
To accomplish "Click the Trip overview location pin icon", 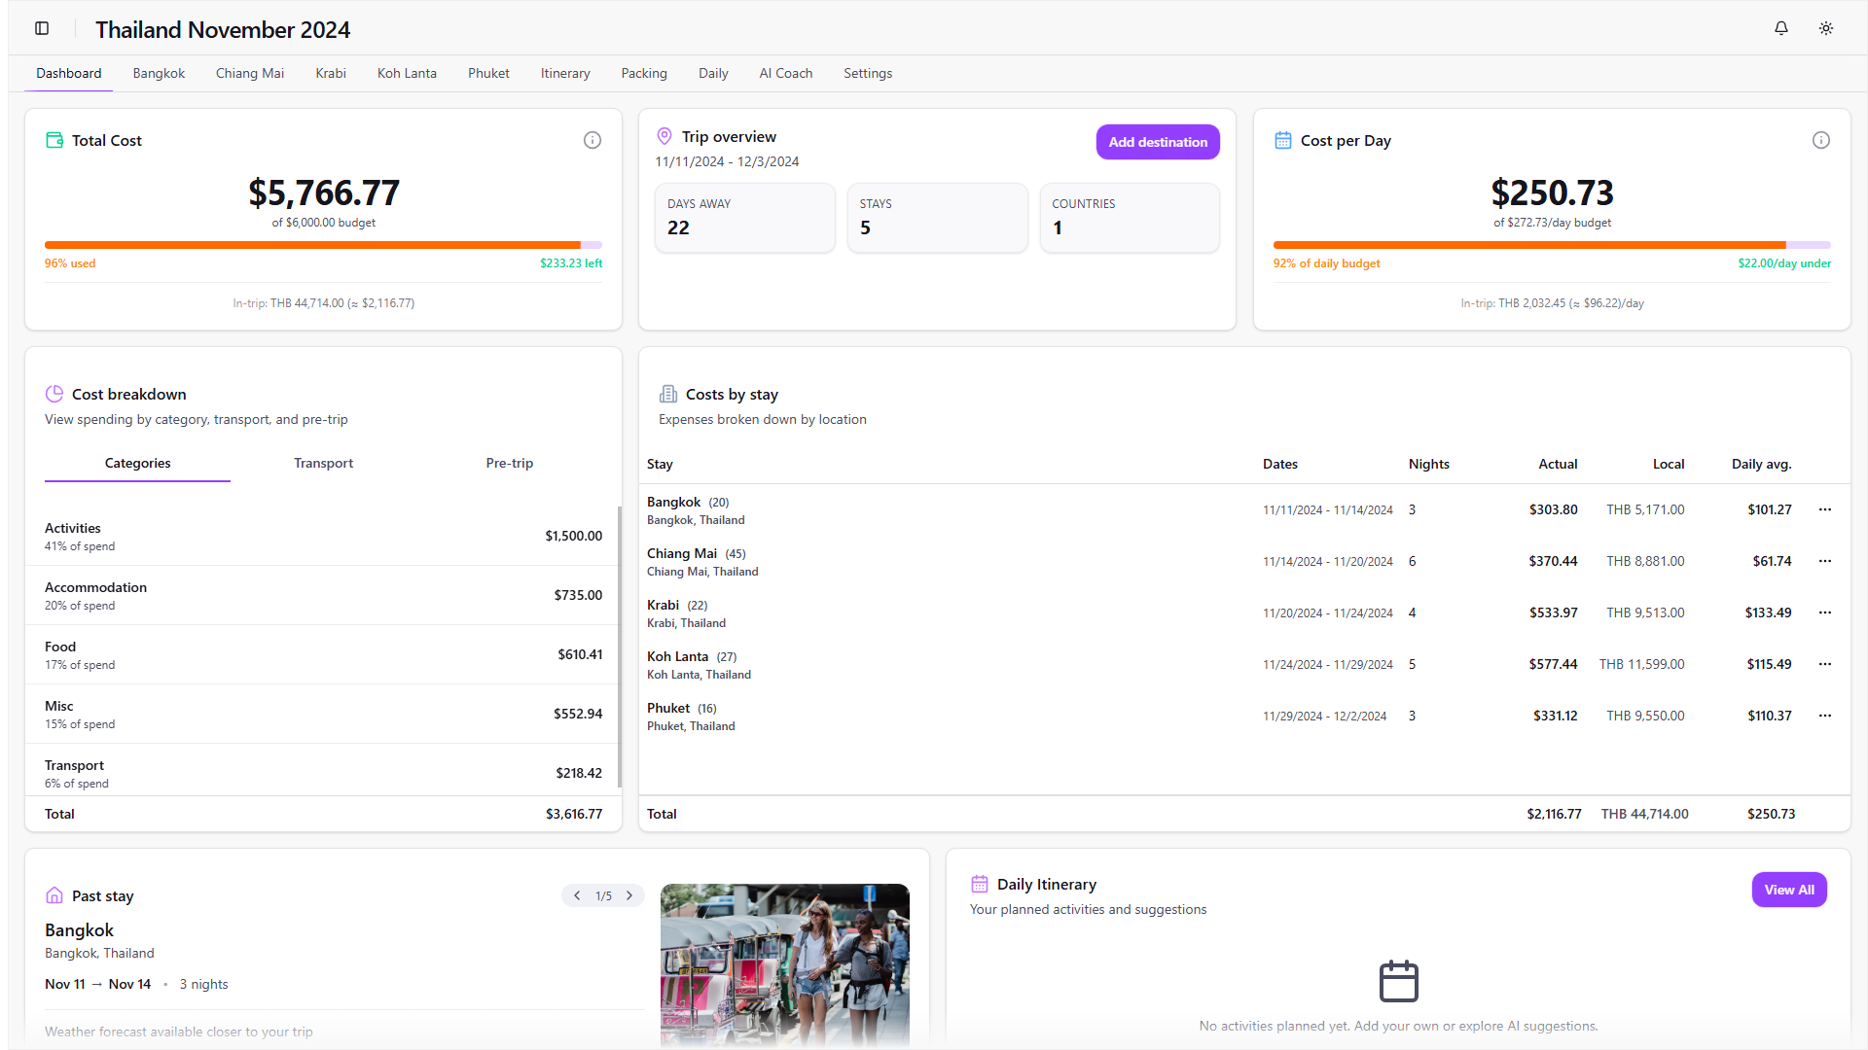I will point(665,136).
